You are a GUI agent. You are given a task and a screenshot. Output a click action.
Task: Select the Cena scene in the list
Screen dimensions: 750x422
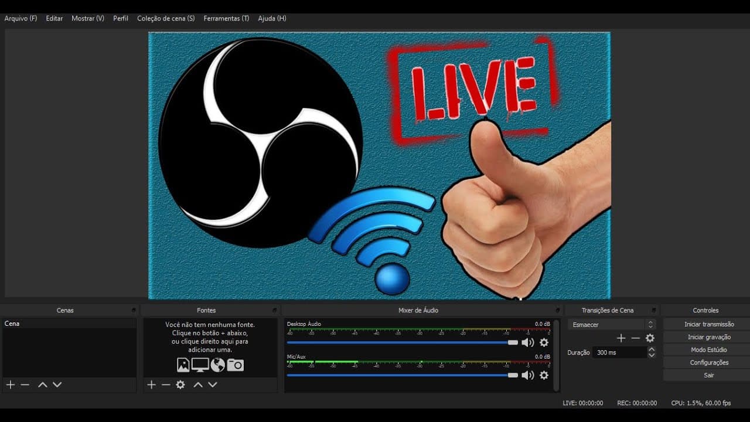click(x=69, y=324)
